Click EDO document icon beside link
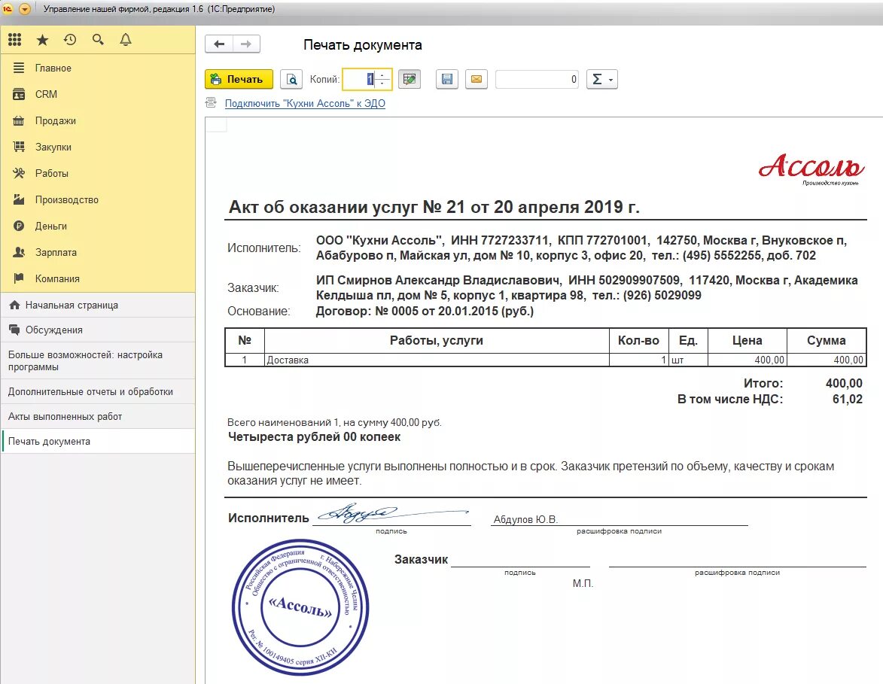The image size is (883, 684). click(212, 102)
